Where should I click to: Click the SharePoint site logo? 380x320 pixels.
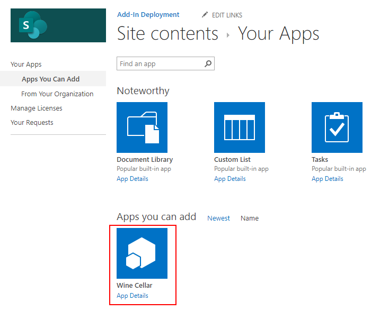click(x=58, y=25)
